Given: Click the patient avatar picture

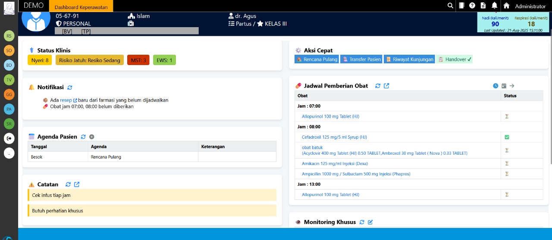Looking at the screenshot, I should (36, 21).
